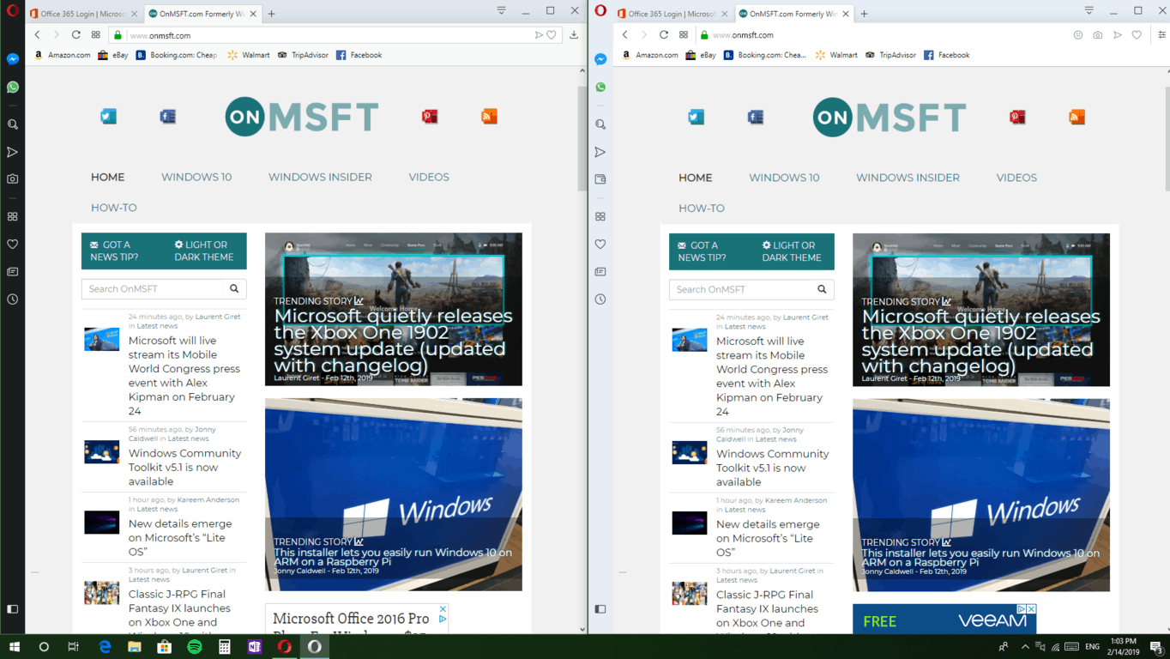Open Amazon.com bookmark in left window

tap(63, 55)
